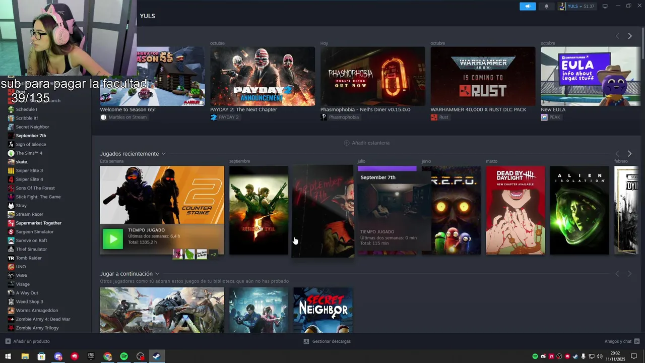This screenshot has height=363, width=645.
Task: Click the Supermarket Together icon
Action: point(11,223)
